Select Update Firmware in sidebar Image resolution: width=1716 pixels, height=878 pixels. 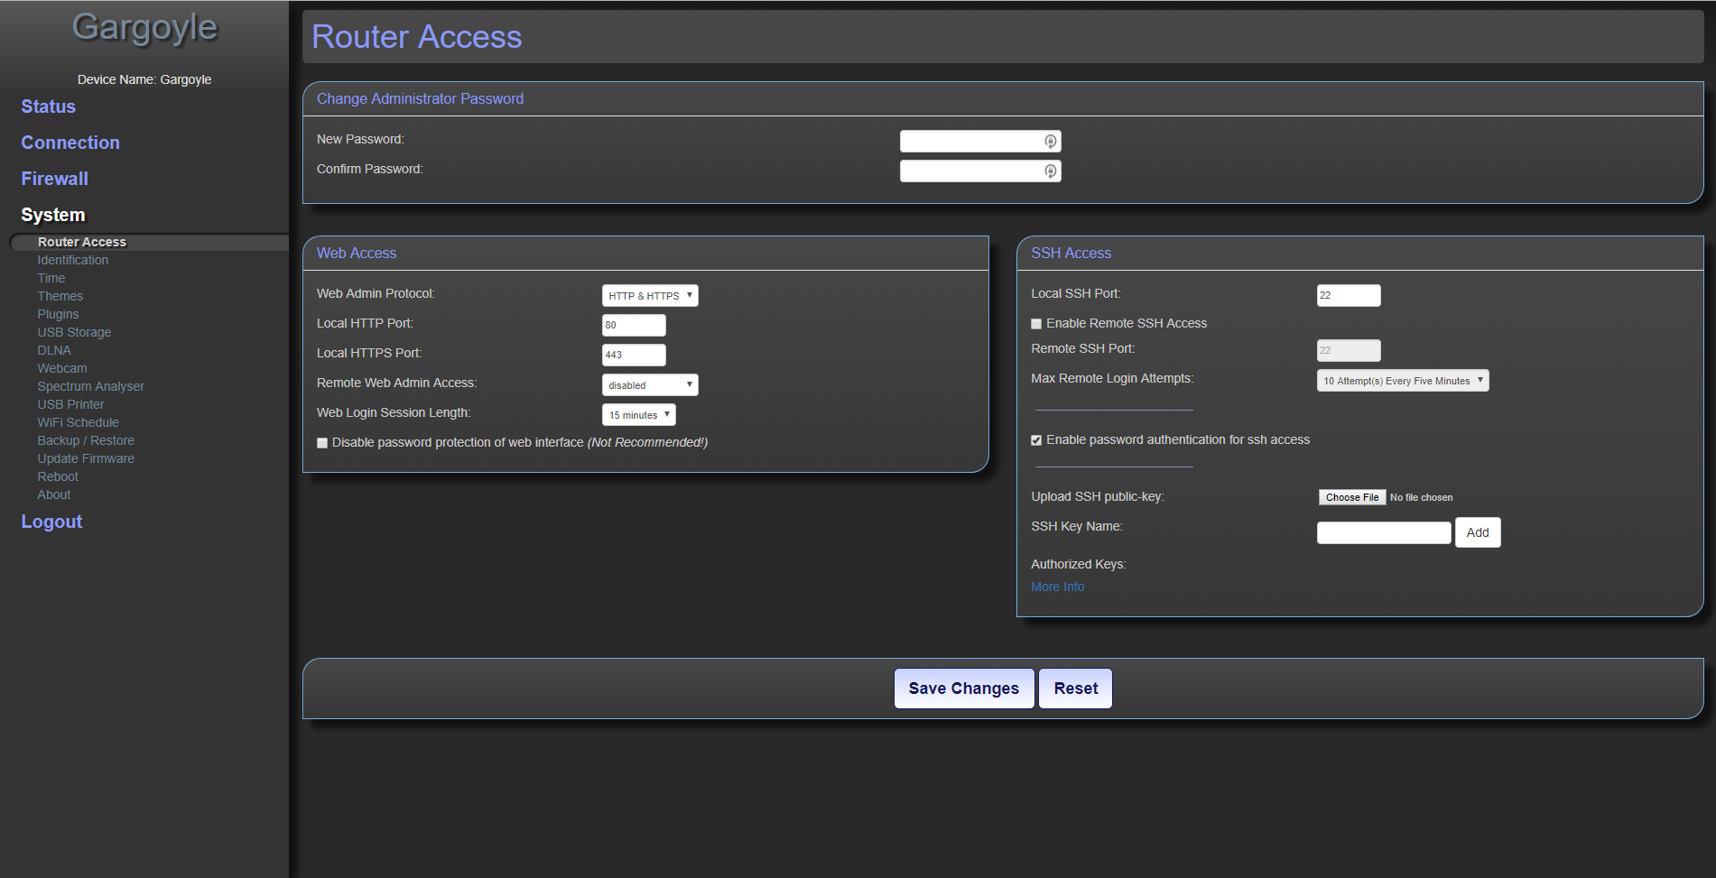(x=86, y=458)
